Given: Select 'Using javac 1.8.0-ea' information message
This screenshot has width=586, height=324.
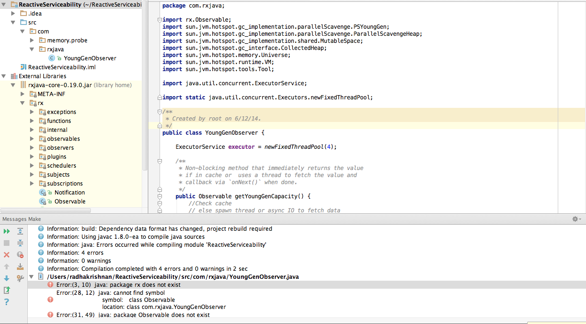Looking at the screenshot, I should (x=126, y=237).
